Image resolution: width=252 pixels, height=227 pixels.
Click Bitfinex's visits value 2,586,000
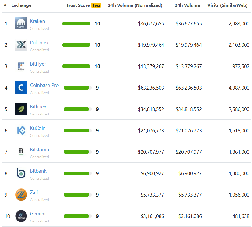[239, 109]
